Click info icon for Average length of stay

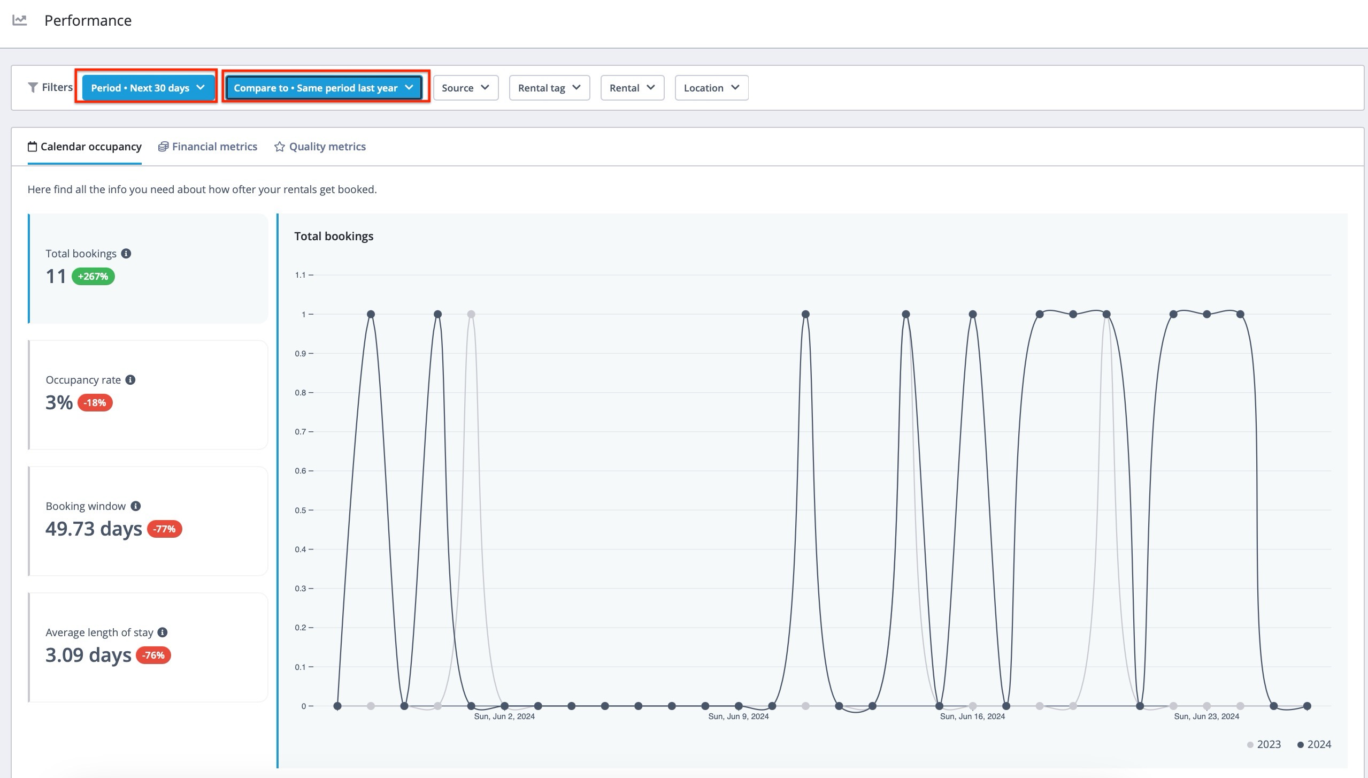pos(163,632)
